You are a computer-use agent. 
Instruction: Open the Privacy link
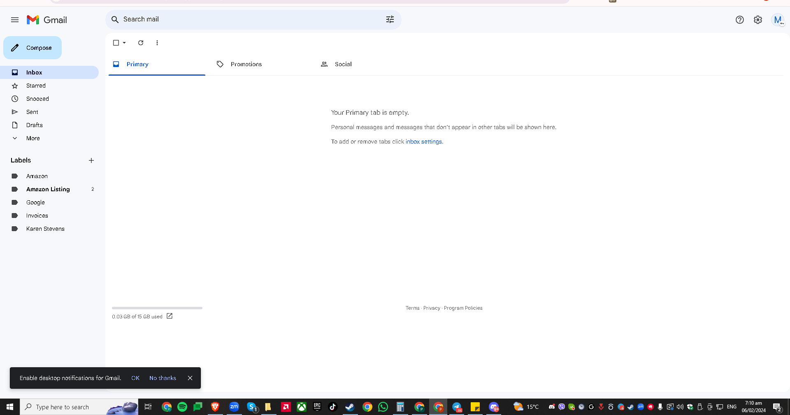[432, 308]
